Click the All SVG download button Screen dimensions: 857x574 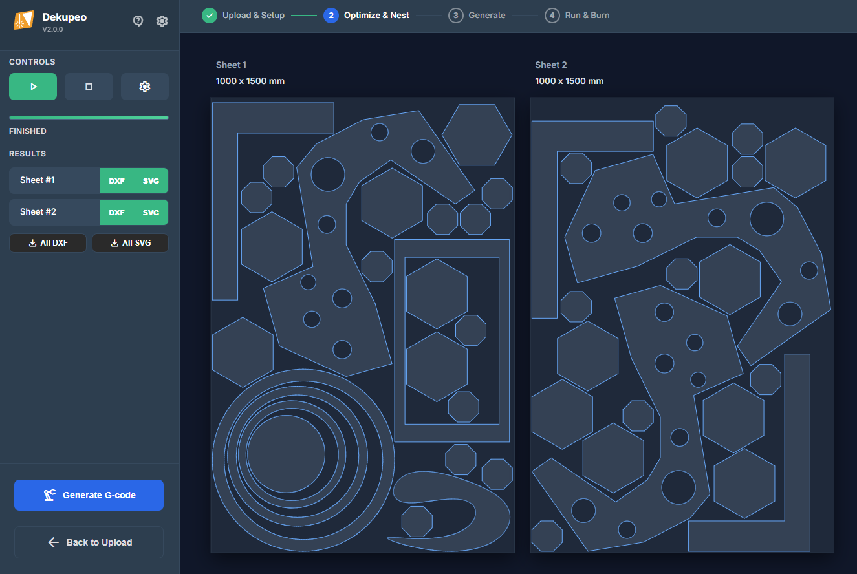click(130, 243)
